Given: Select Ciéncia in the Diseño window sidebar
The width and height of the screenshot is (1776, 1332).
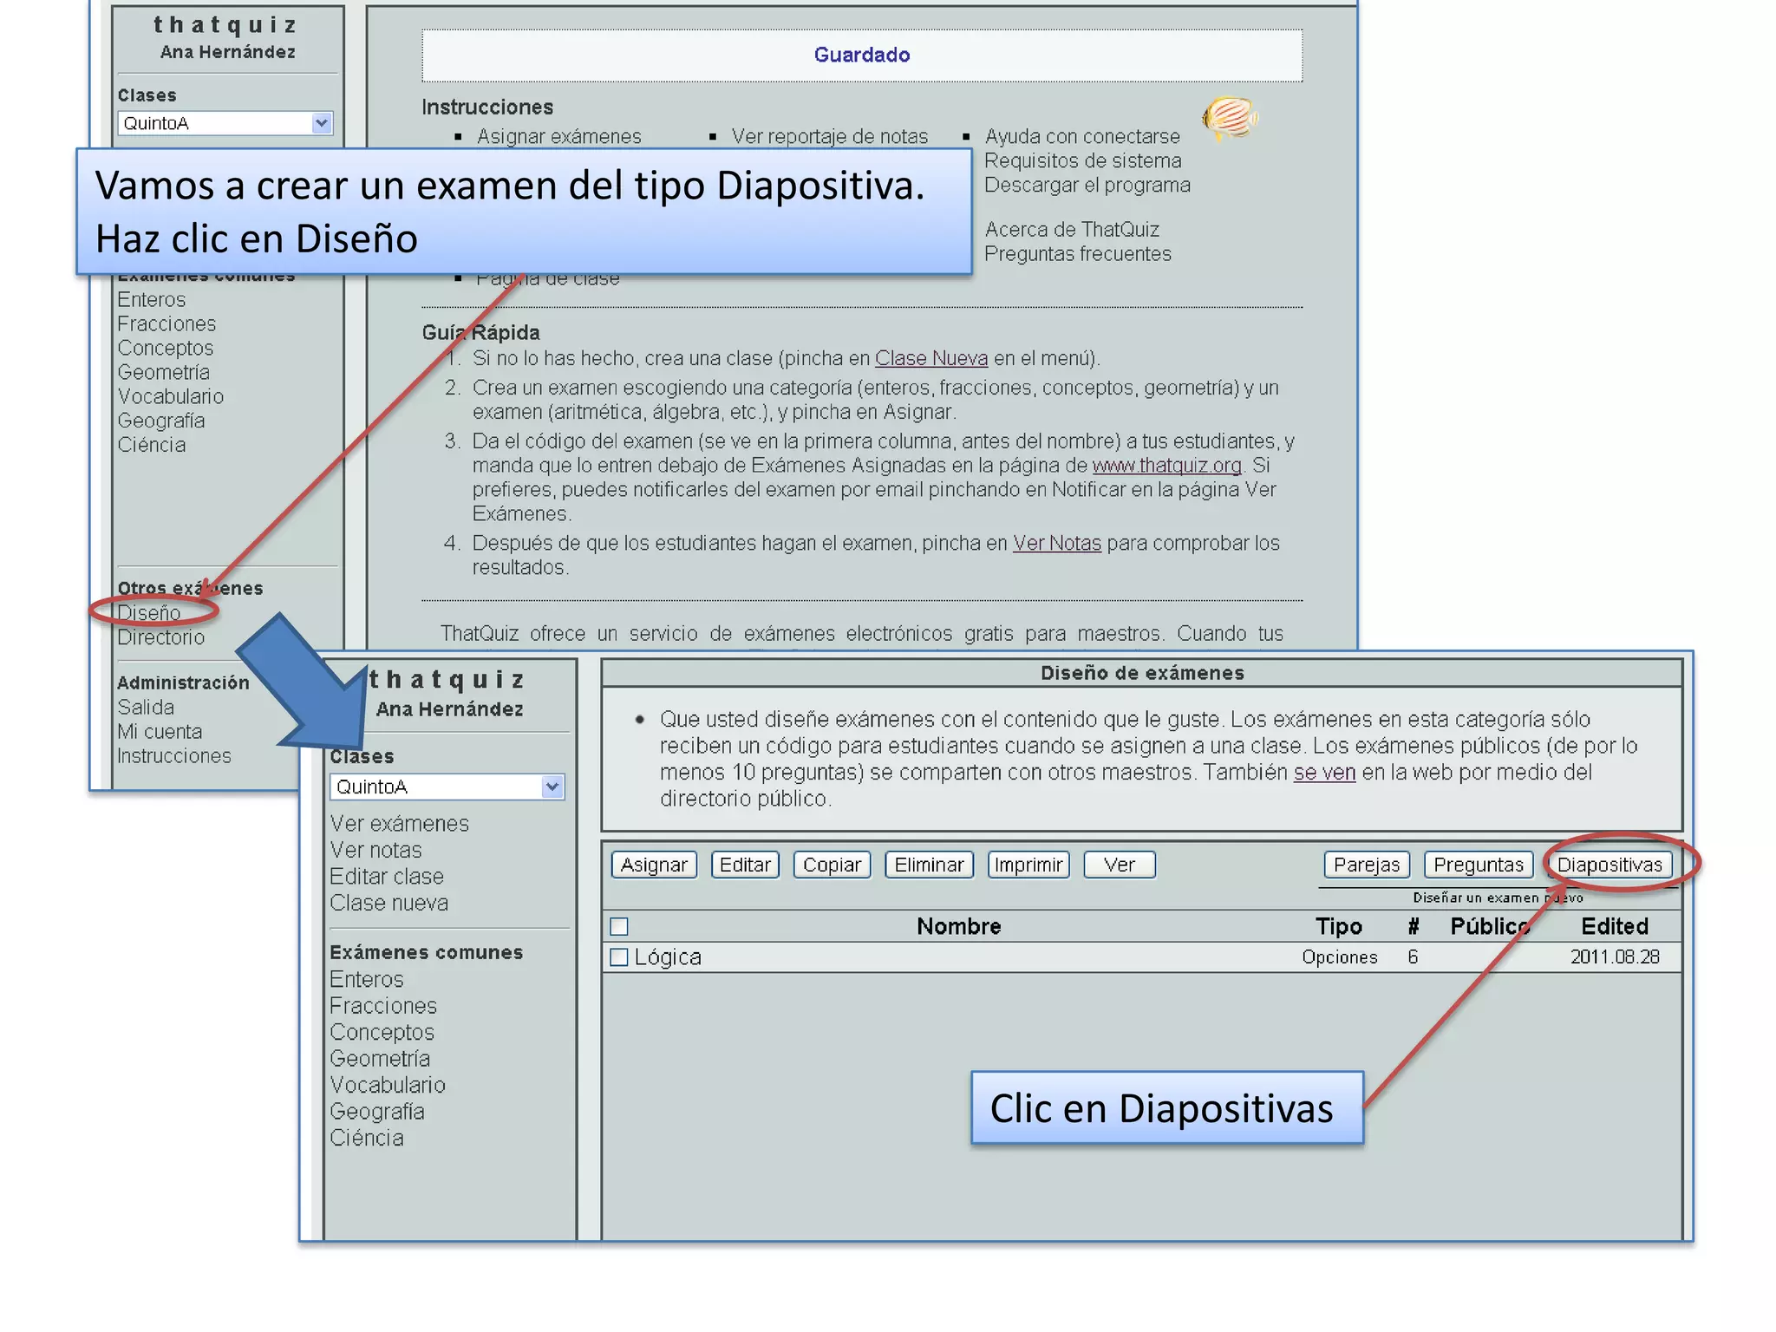Looking at the screenshot, I should click(x=367, y=1138).
